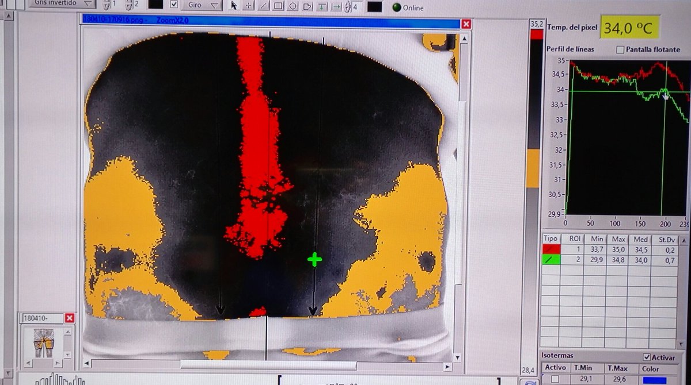Select the ellipse ROI tool
691x385 pixels.
(293, 6)
